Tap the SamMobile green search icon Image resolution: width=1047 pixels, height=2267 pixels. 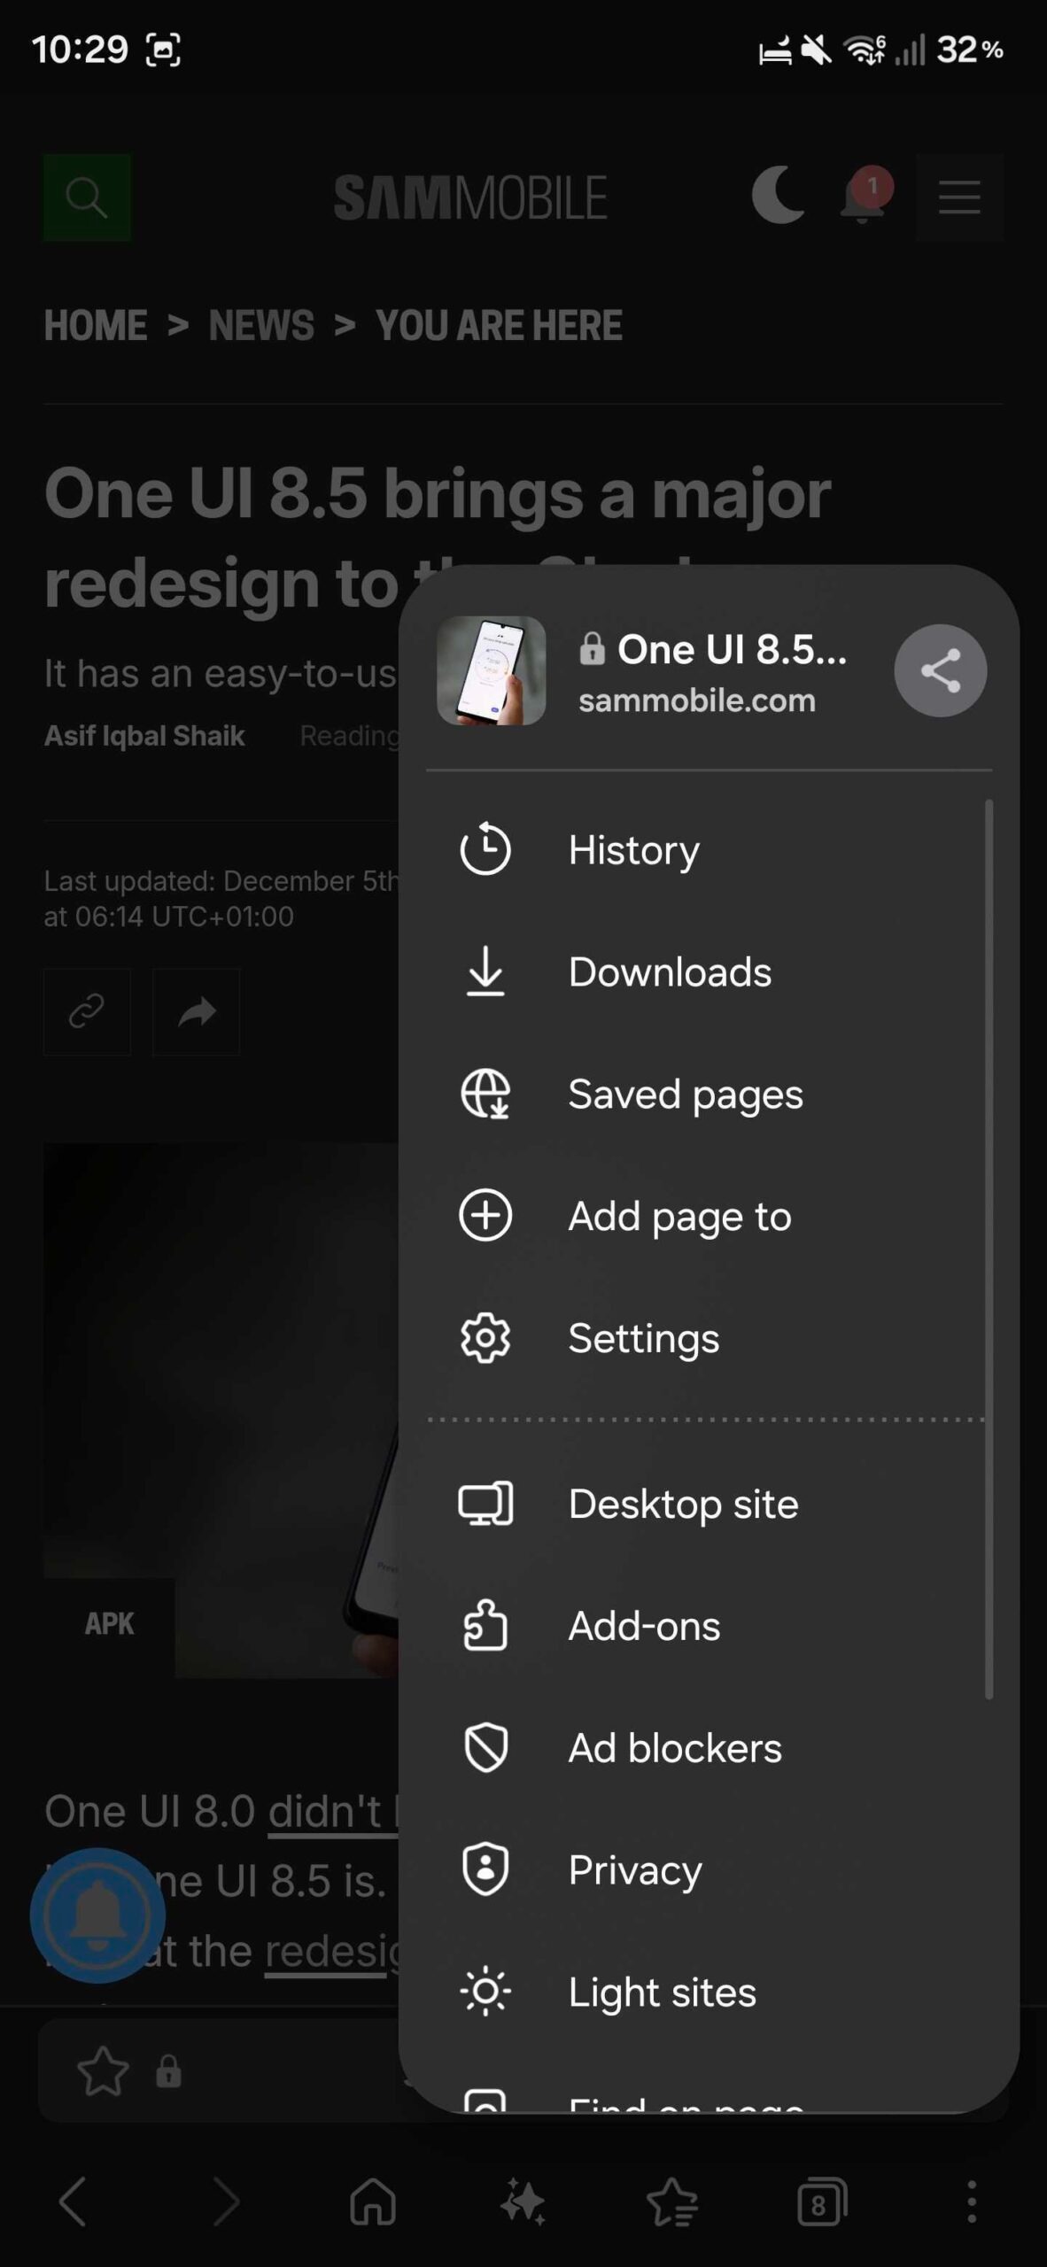(x=87, y=197)
